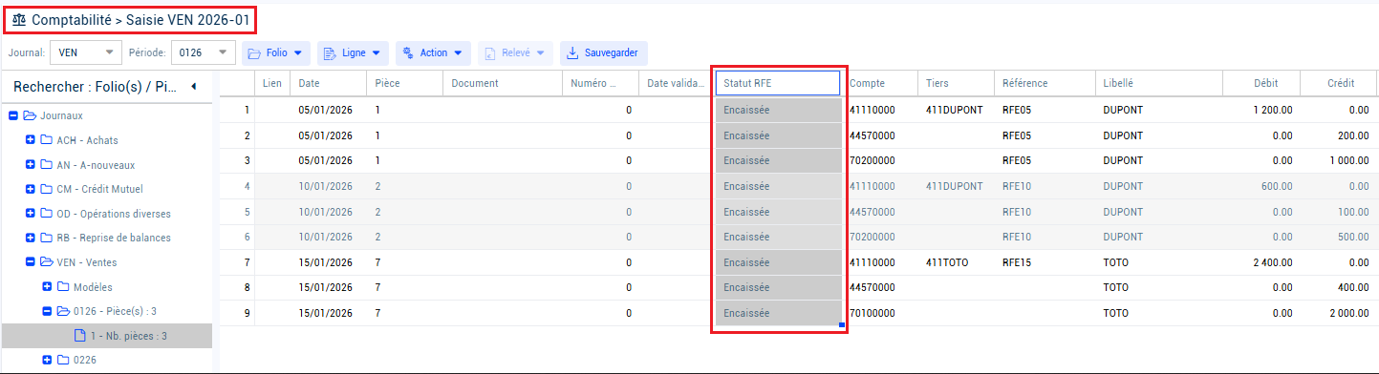1379x374 pixels.
Task: Open the Folio dropdown button
Action: (x=276, y=52)
